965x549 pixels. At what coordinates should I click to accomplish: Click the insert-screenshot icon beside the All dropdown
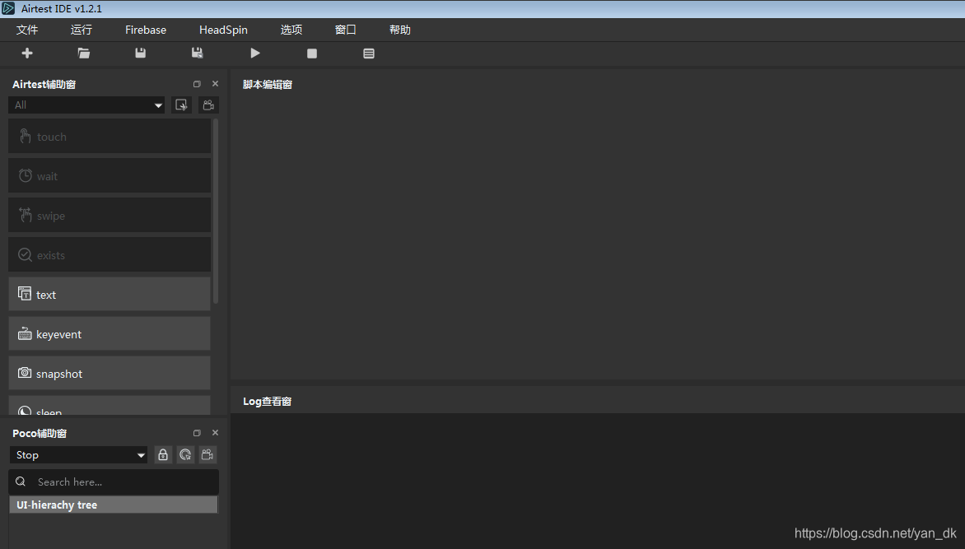pos(181,105)
